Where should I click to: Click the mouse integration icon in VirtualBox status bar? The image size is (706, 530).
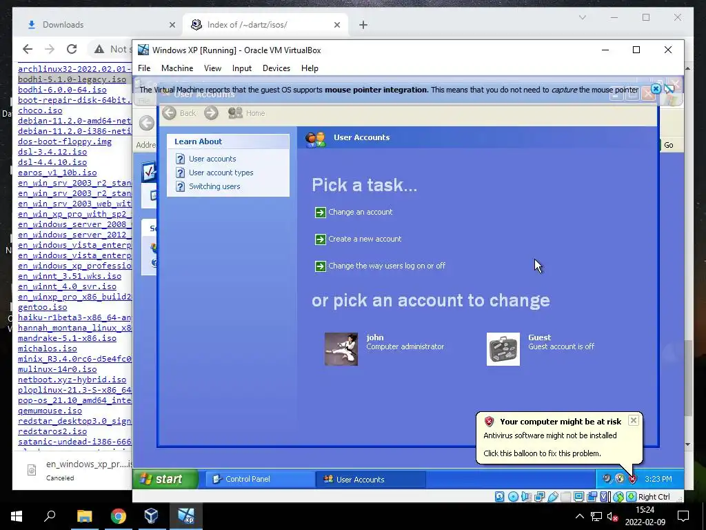pyautogui.click(x=618, y=497)
